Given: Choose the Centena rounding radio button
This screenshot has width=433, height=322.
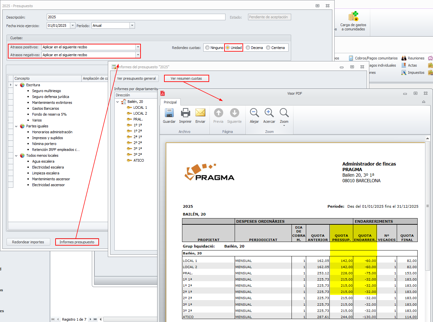Looking at the screenshot, I should point(268,48).
